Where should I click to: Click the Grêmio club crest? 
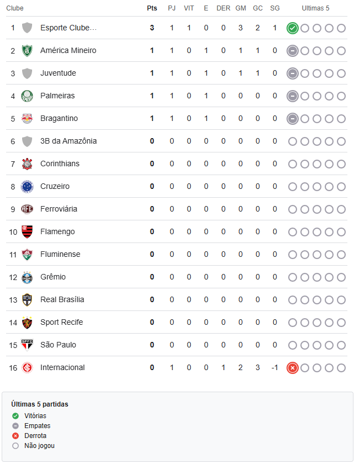pyautogui.click(x=27, y=277)
